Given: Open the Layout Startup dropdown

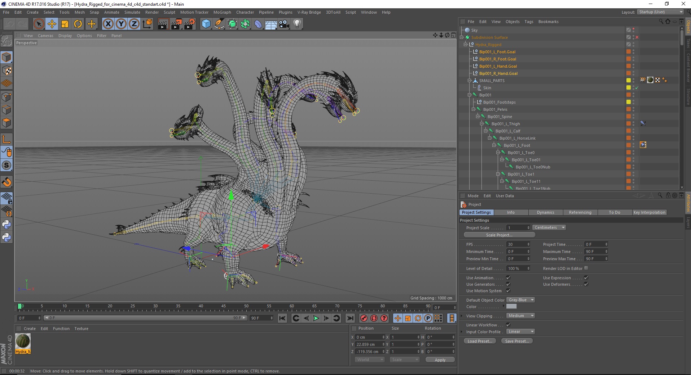Looking at the screenshot, I should 660,12.
